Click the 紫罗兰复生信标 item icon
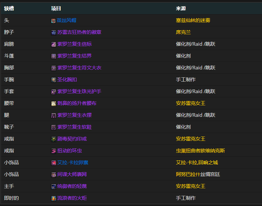Viewport: 262px width, 206px height. coord(54,44)
